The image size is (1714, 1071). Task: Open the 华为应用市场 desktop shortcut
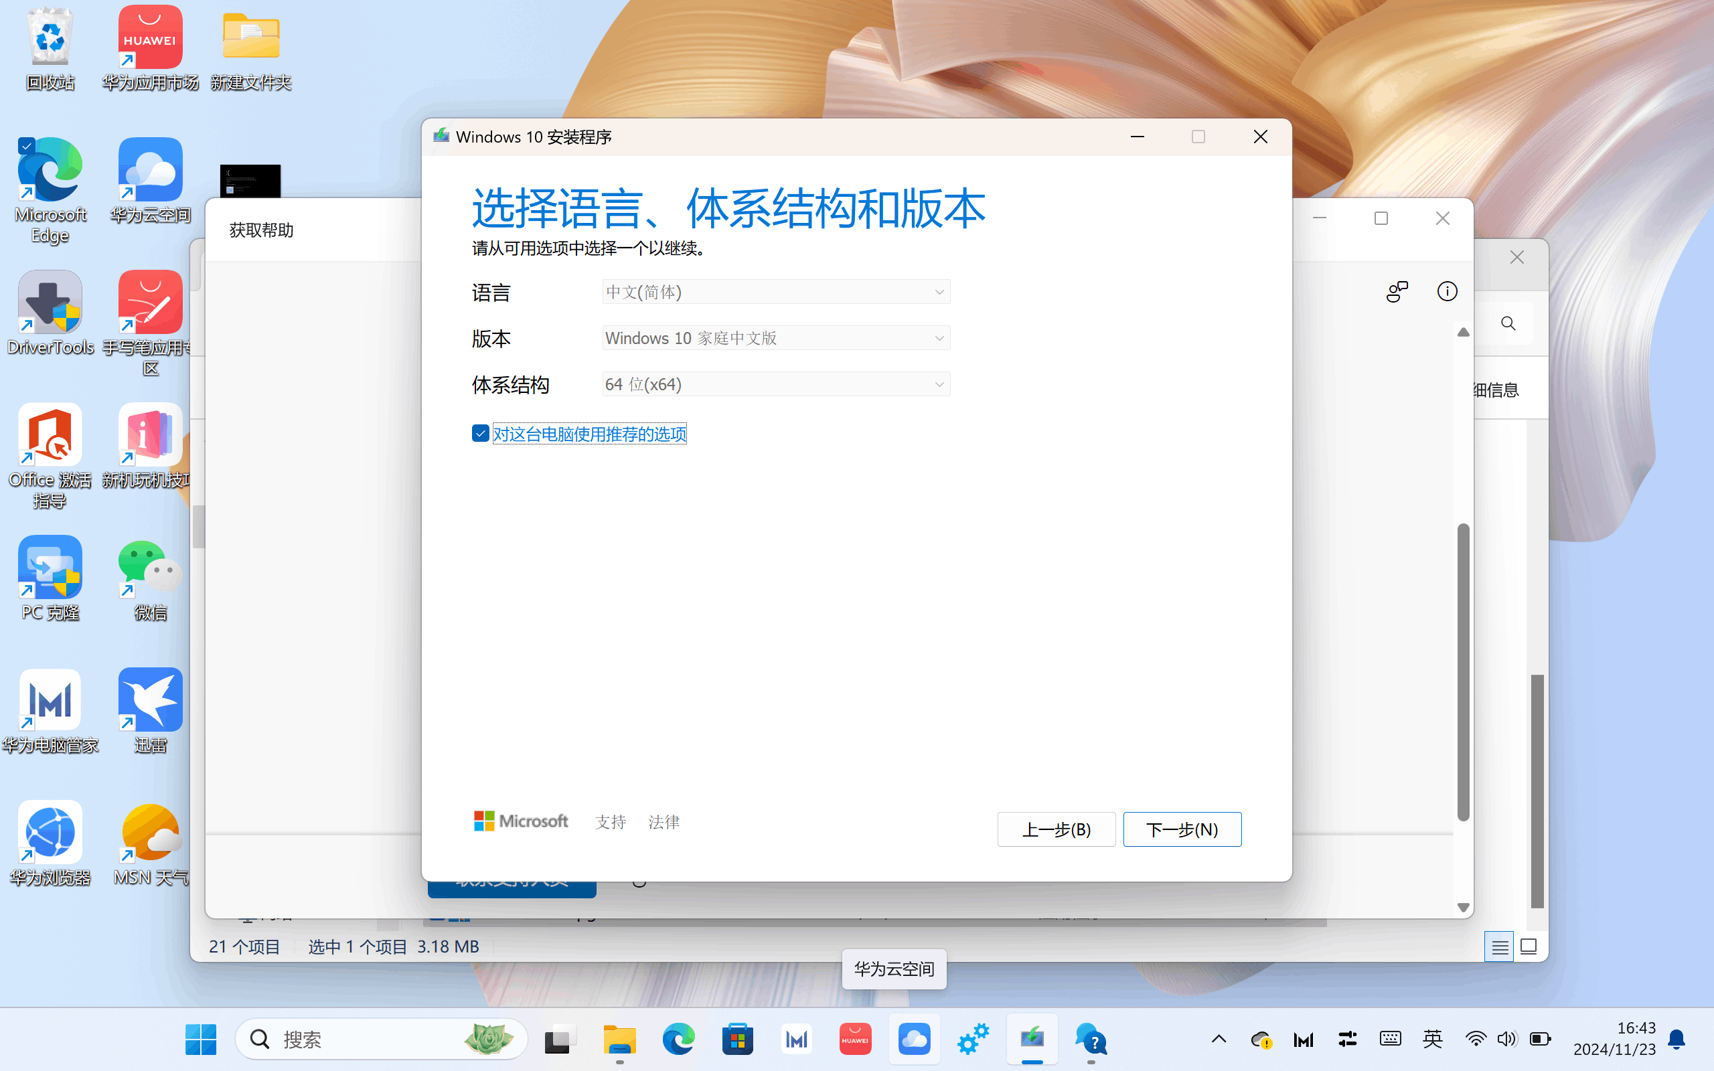pos(150,50)
